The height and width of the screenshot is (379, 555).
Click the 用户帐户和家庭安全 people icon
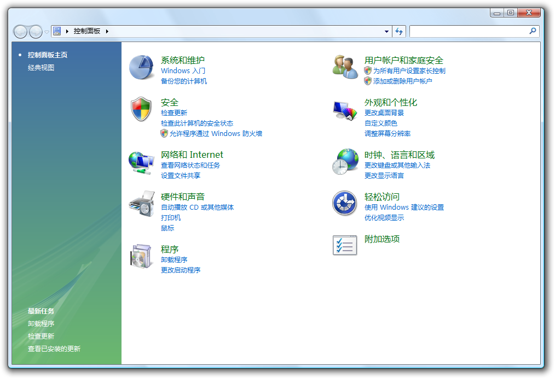[345, 67]
